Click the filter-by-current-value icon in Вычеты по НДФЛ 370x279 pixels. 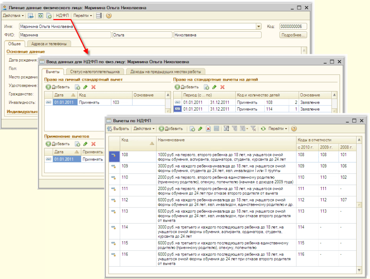tap(235, 129)
